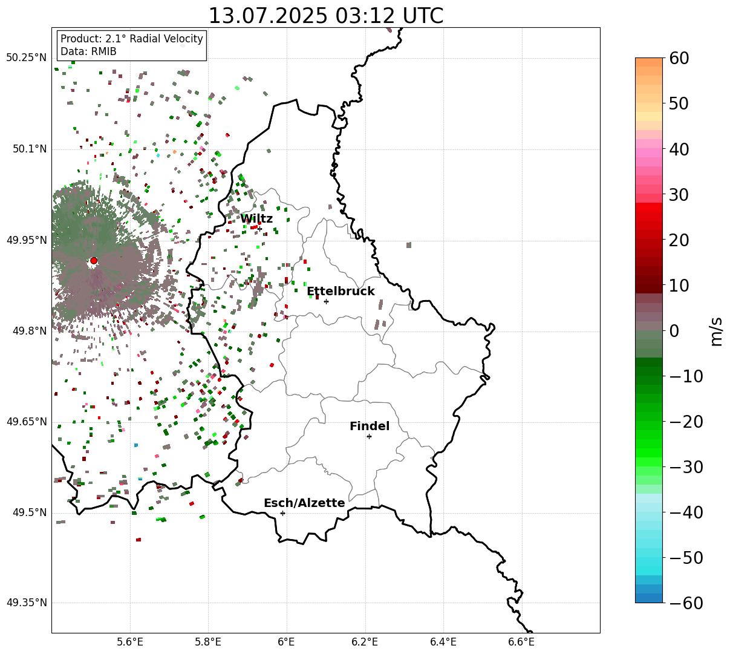Click the Findel label
The image size is (730, 654).
[x=370, y=427]
